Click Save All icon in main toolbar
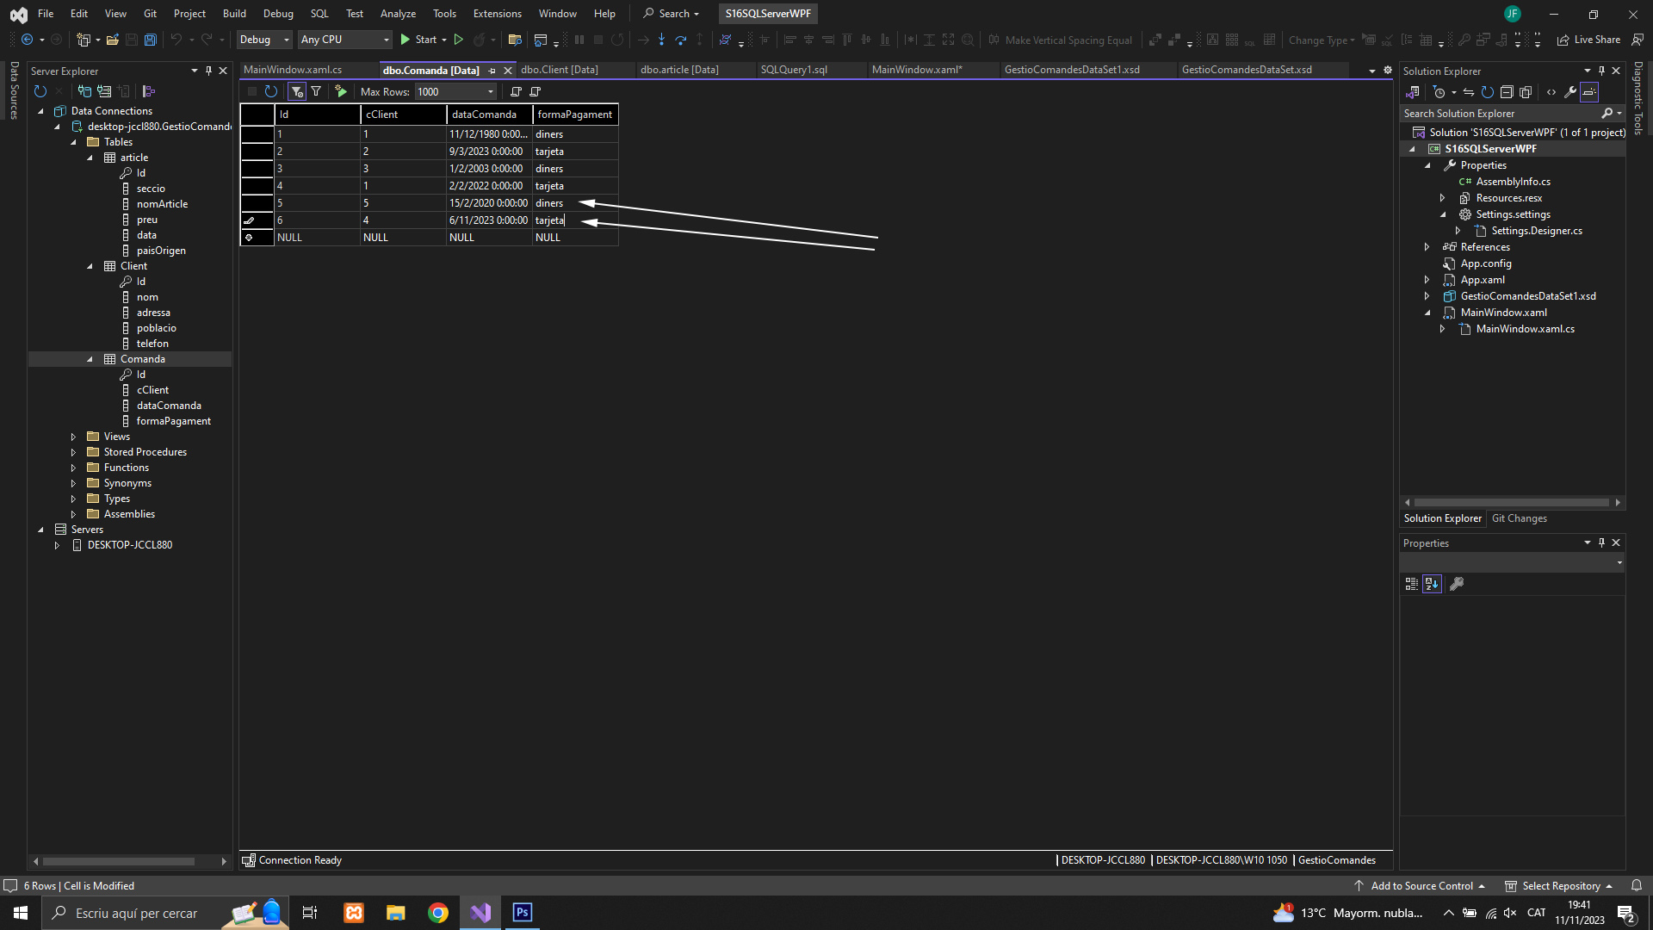Viewport: 1653px width, 930px height. pyautogui.click(x=150, y=40)
